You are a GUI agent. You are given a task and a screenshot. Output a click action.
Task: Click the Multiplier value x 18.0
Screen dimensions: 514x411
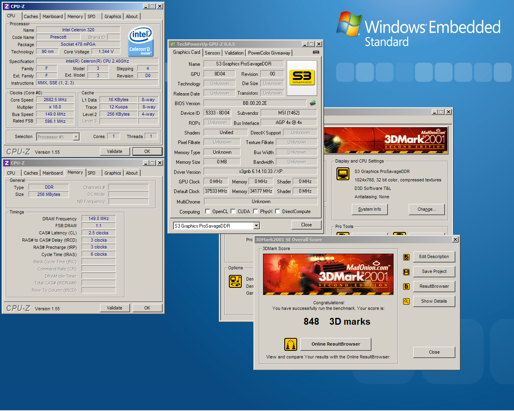pos(55,107)
